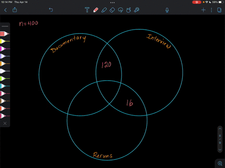Tap the "Interview" circle label

click(x=158, y=41)
